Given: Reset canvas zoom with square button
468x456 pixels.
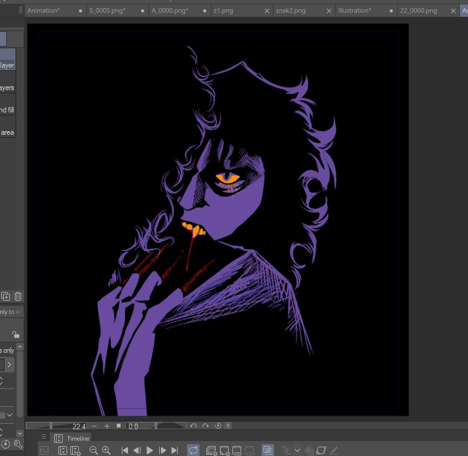Looking at the screenshot, I should (x=119, y=426).
